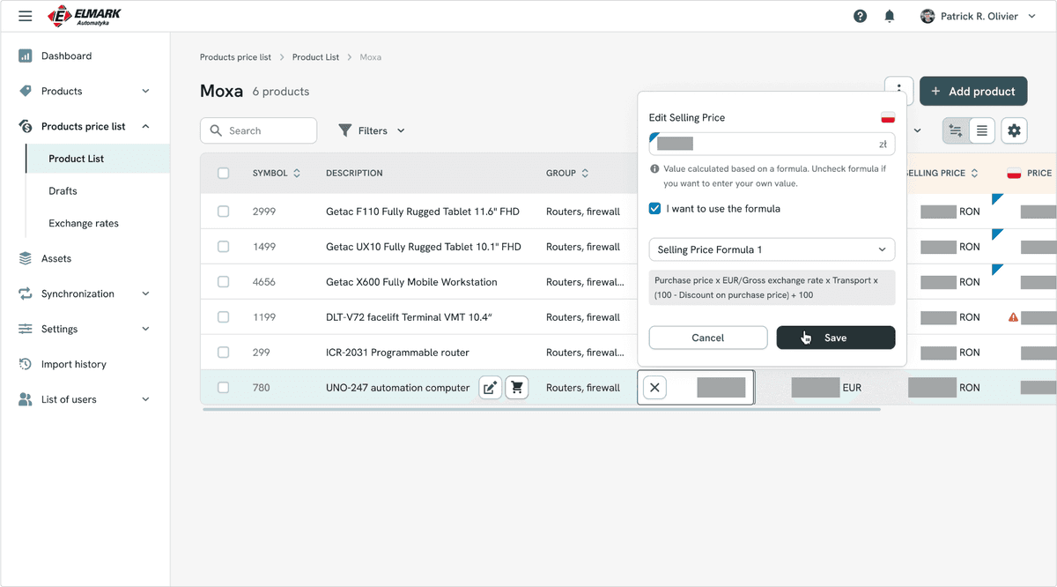Viewport: 1057px width, 587px height.
Task: Open the three-dot more options menu
Action: pyautogui.click(x=898, y=91)
